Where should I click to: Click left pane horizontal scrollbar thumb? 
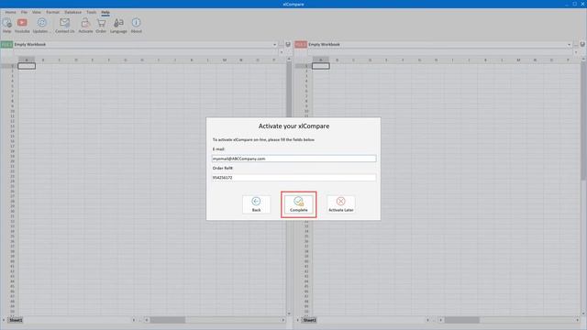[168, 320]
